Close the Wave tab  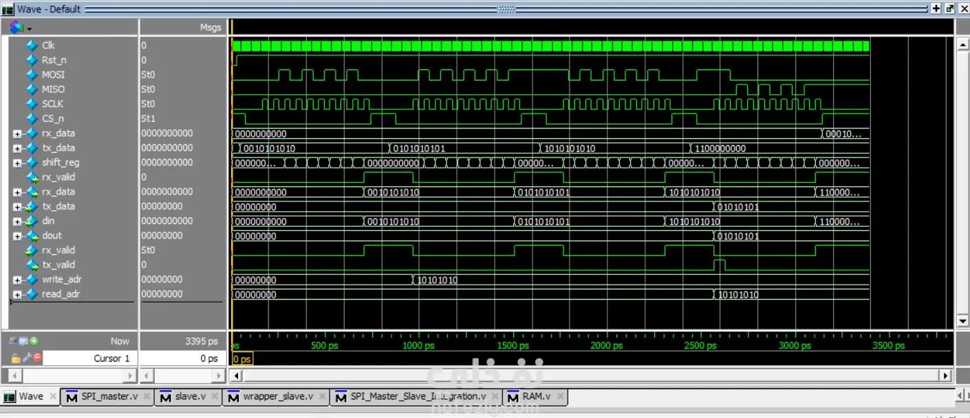[54, 397]
